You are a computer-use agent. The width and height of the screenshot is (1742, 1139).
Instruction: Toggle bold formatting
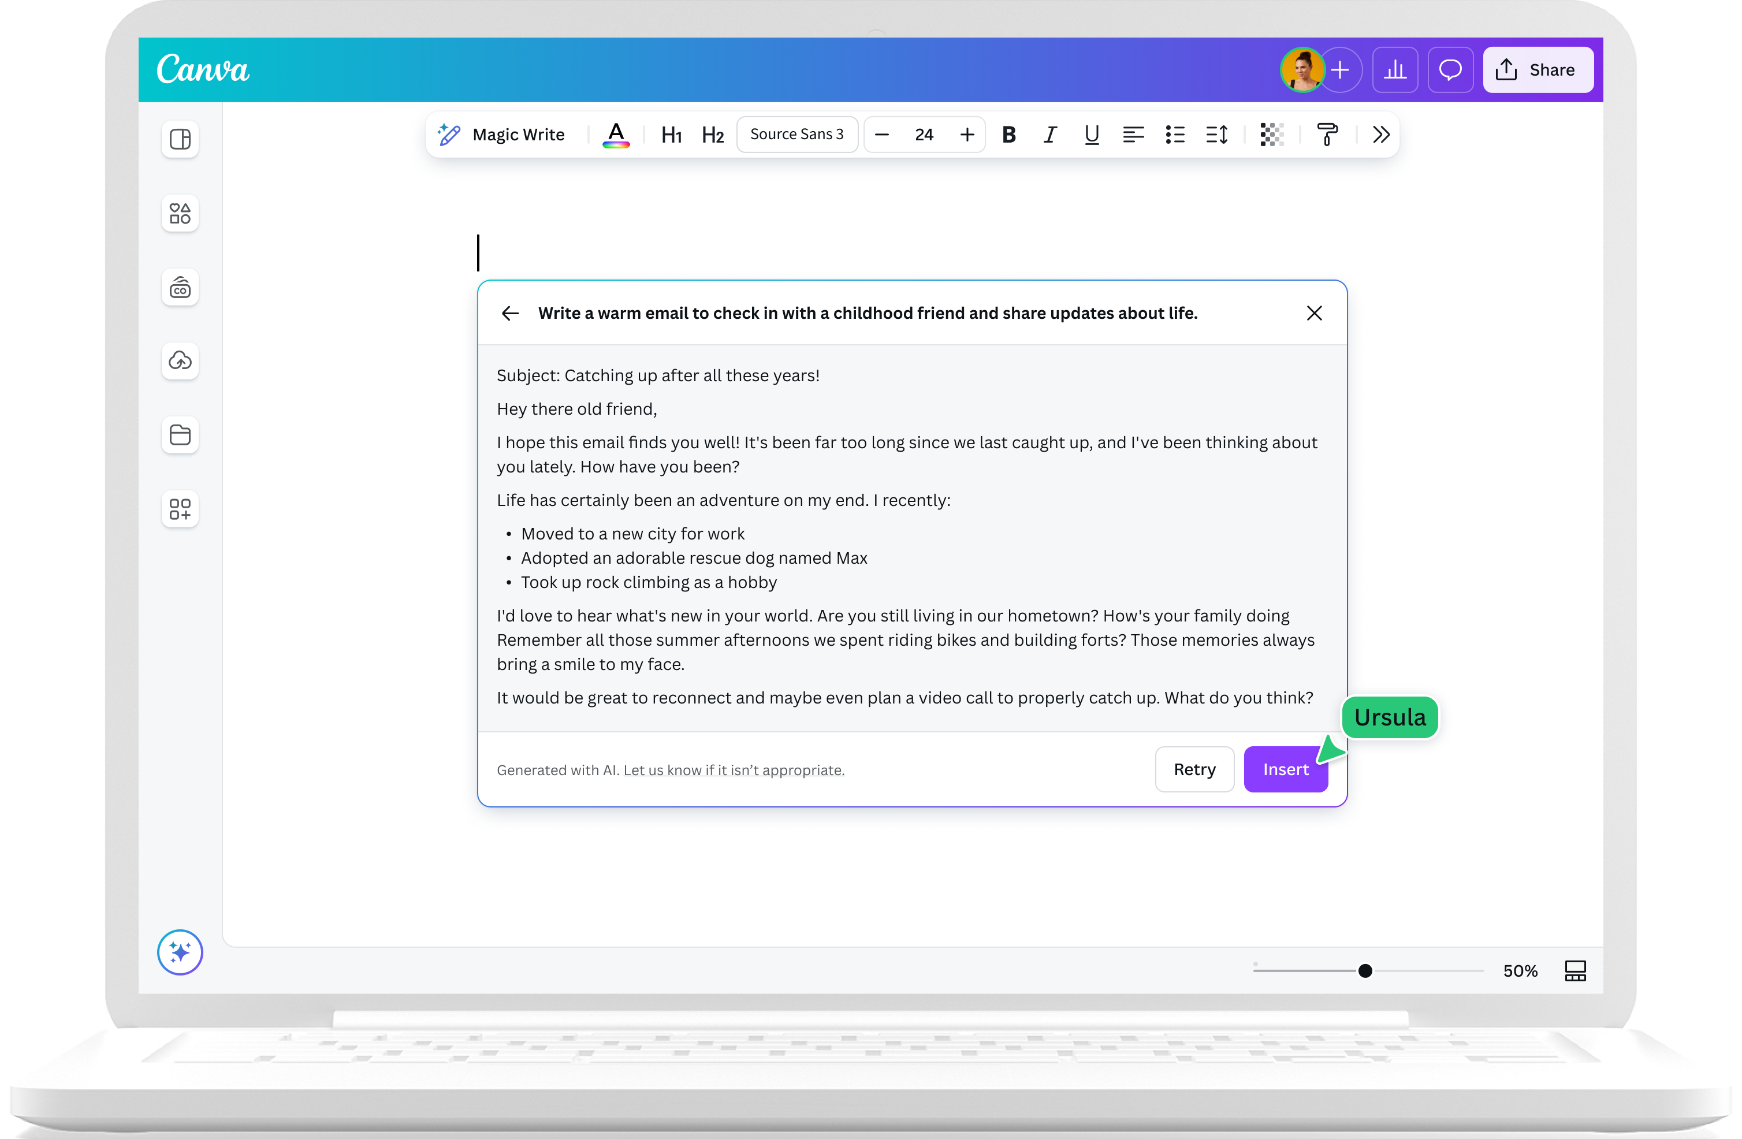(x=1010, y=135)
